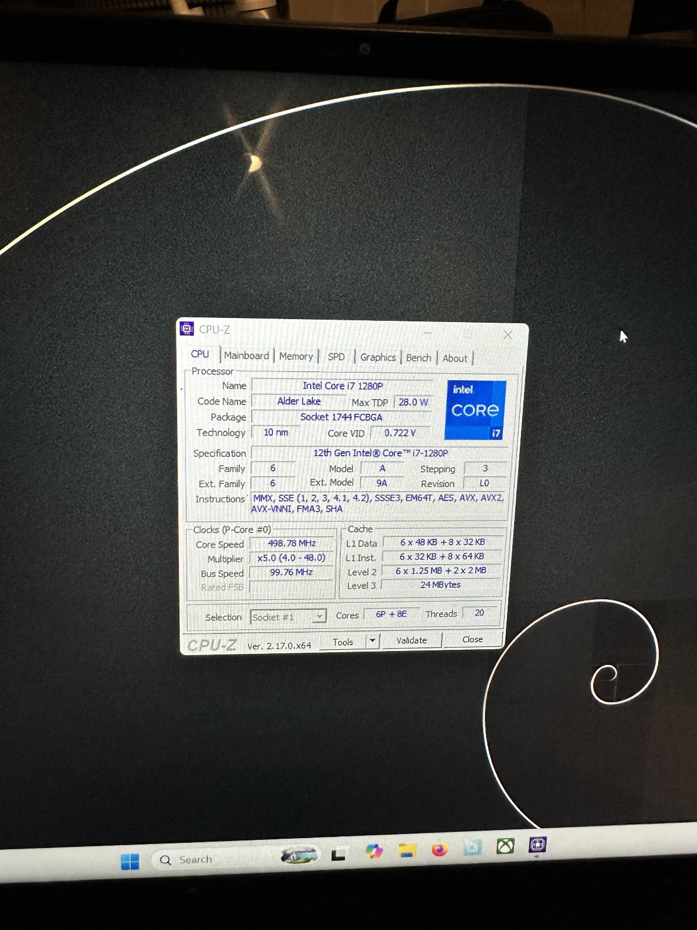Open the Xbox app in the taskbar
Screen dimensions: 697x930
(x=505, y=846)
